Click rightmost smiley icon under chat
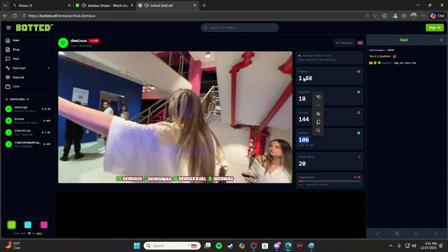 coord(435,233)
